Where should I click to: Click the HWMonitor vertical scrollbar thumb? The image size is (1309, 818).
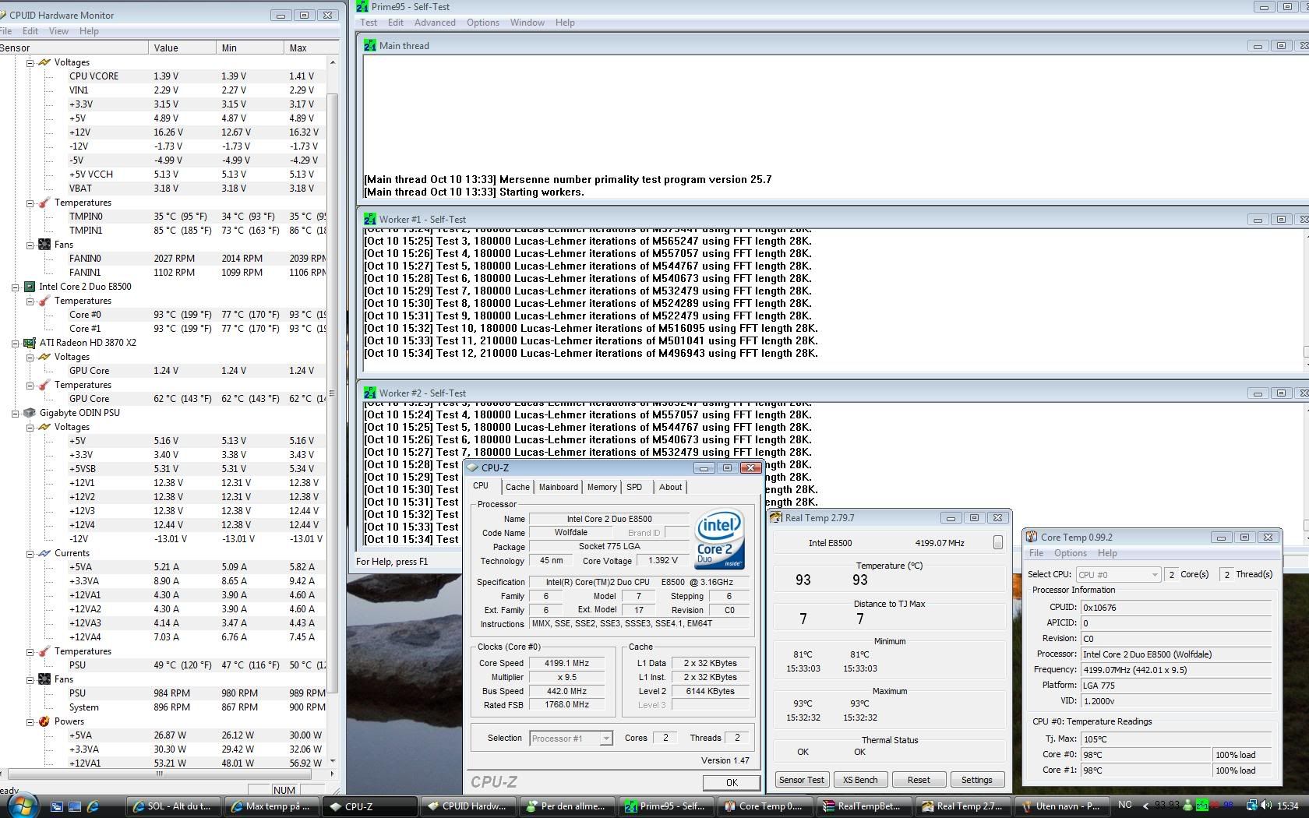(333, 393)
